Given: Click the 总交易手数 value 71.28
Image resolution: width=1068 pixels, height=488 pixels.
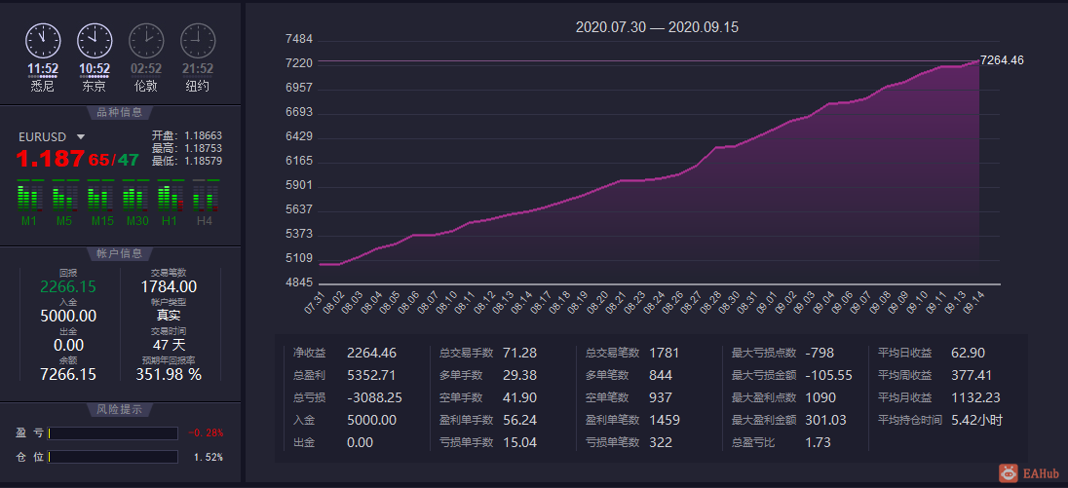Looking at the screenshot, I should click(519, 353).
